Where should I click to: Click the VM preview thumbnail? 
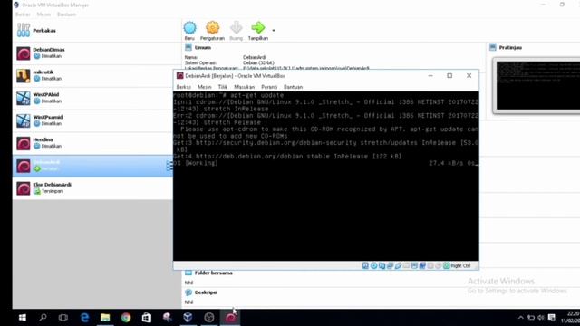tap(537, 85)
